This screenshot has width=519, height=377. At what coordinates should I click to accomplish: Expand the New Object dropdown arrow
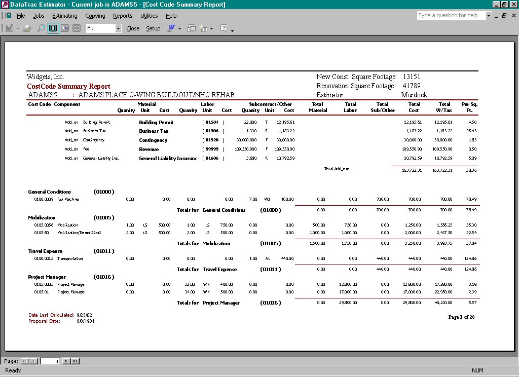(211, 29)
